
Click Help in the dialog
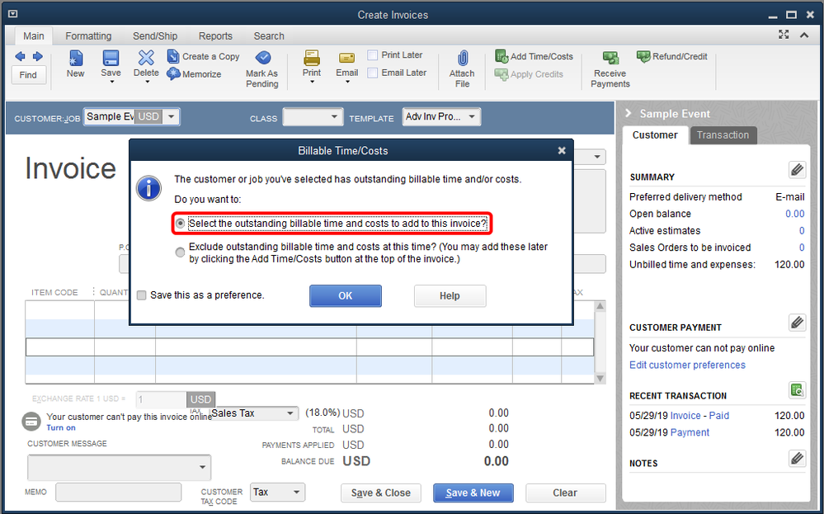click(x=450, y=296)
